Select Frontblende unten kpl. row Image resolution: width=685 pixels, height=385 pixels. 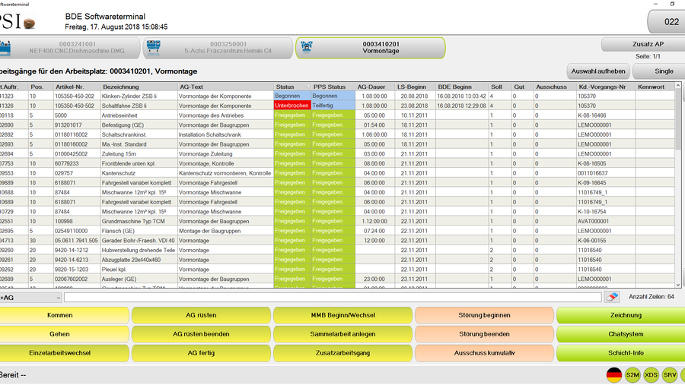(337, 163)
